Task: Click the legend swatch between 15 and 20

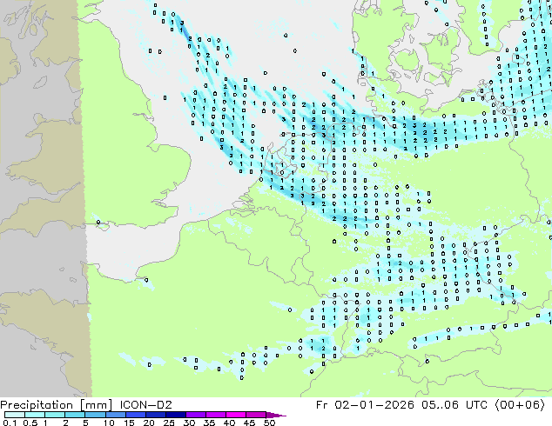Action: [136, 415]
